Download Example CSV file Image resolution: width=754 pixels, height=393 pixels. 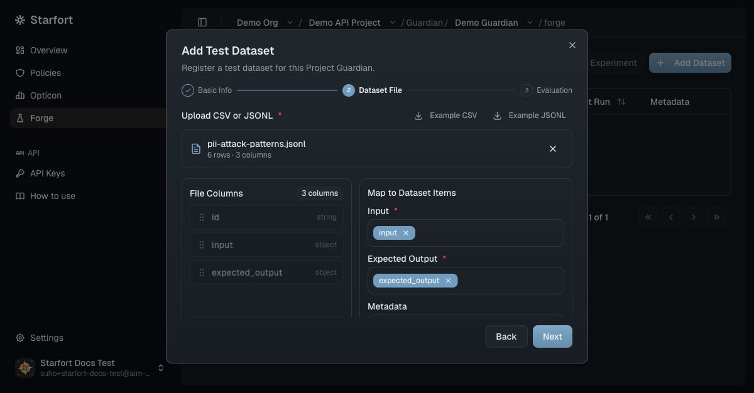click(x=445, y=116)
